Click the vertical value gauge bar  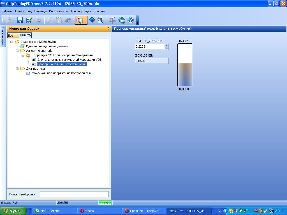[x=185, y=65]
